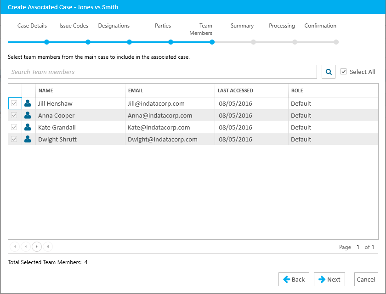Sort by the ROLE column header

point(297,90)
